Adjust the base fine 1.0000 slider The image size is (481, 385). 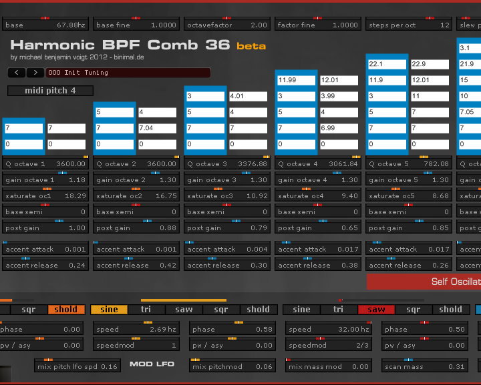[136, 24]
